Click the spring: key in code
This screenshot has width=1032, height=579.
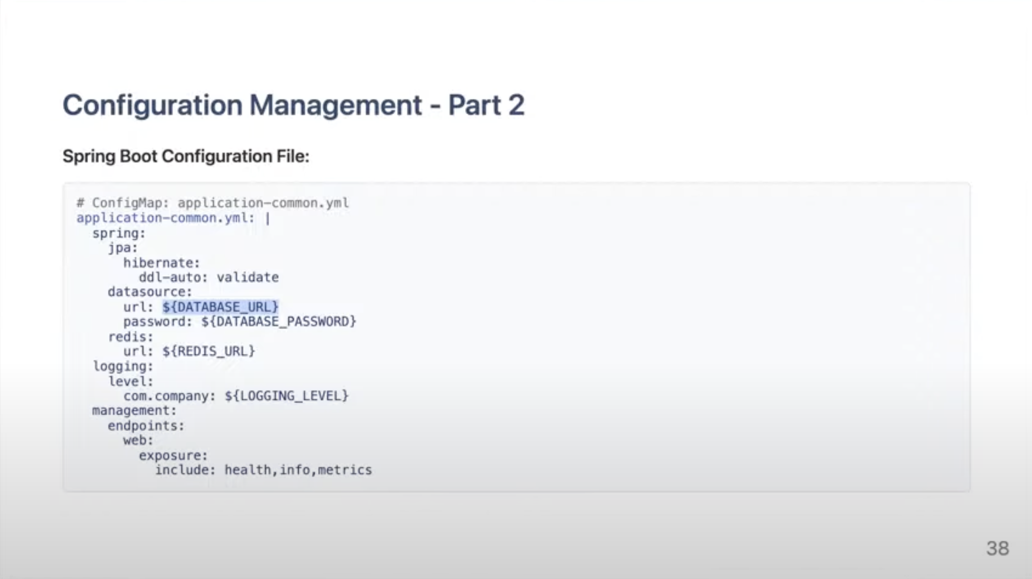pos(119,233)
